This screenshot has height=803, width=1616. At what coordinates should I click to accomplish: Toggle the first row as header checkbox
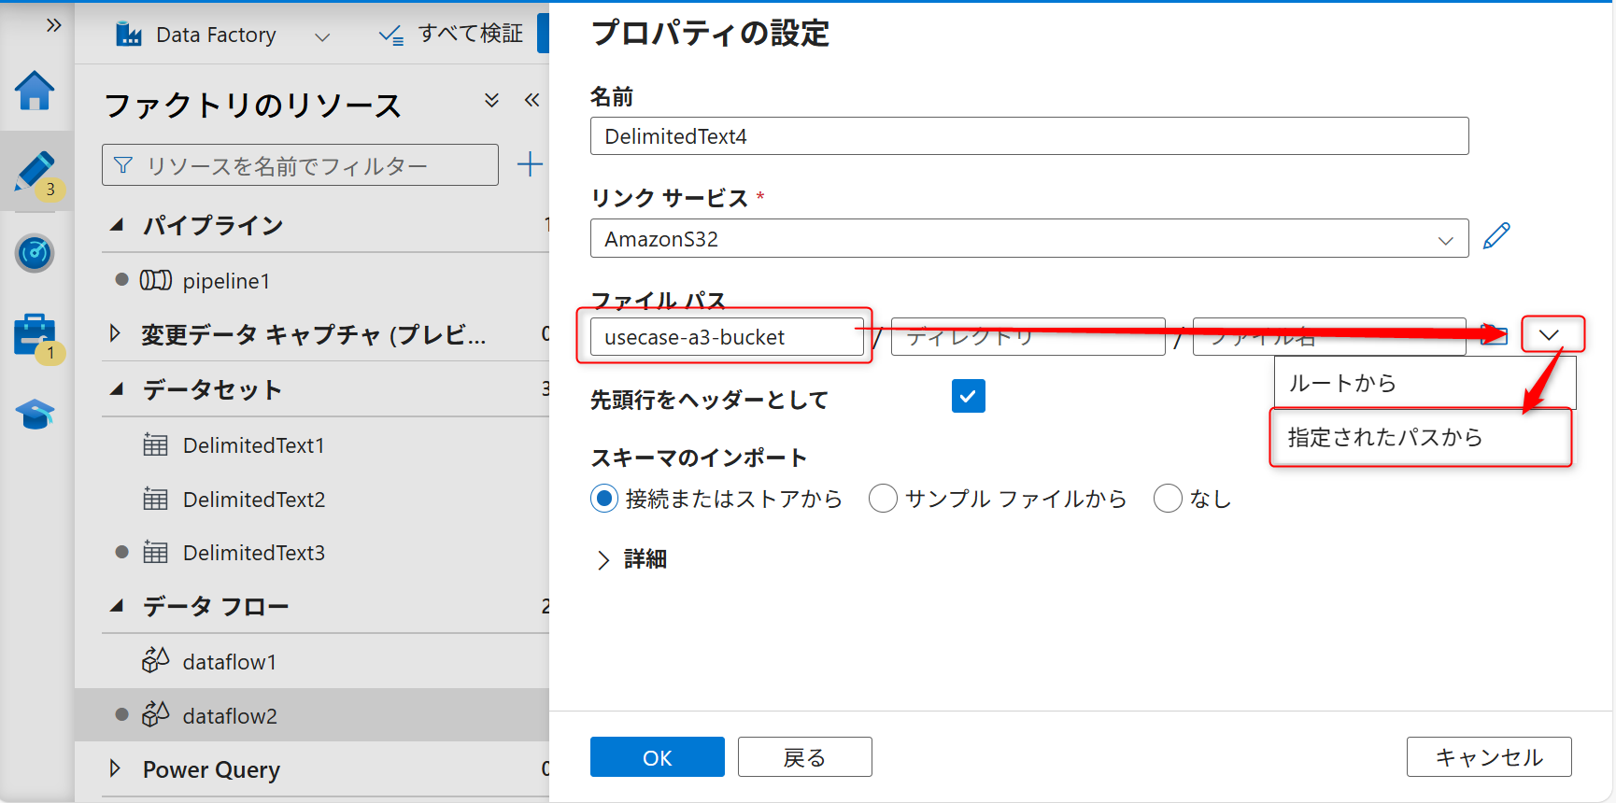click(968, 397)
